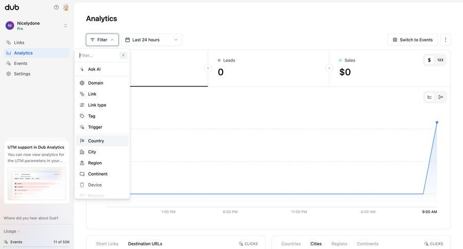Open Events page in sidebar
This screenshot has height=249, width=463.
37,63
